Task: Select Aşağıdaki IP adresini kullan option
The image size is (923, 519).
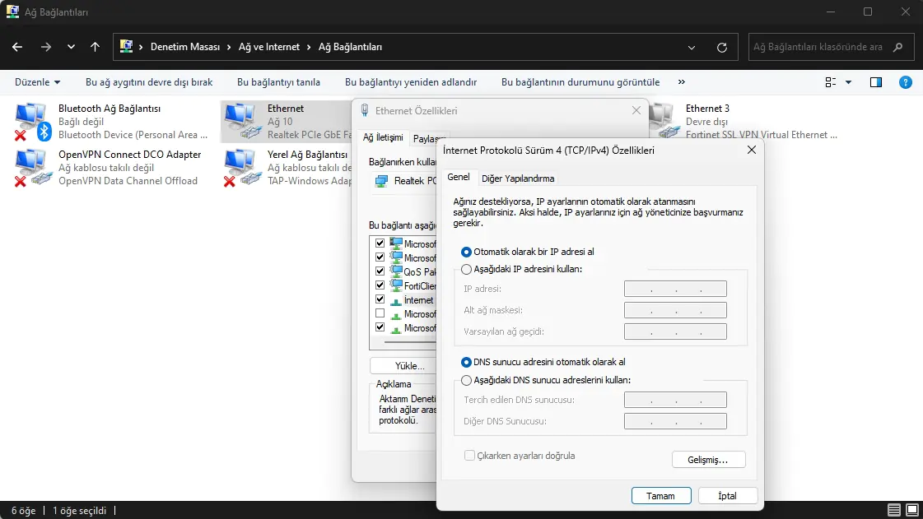Action: pos(467,269)
